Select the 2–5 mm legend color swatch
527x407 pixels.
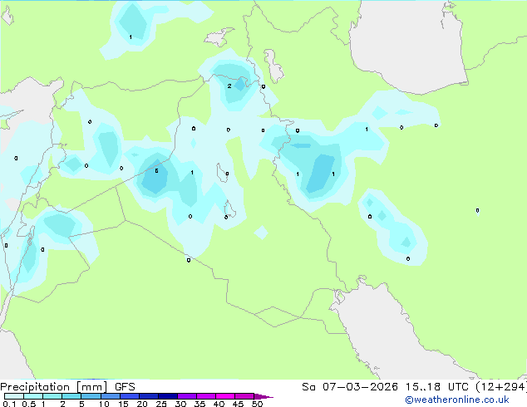(71, 396)
